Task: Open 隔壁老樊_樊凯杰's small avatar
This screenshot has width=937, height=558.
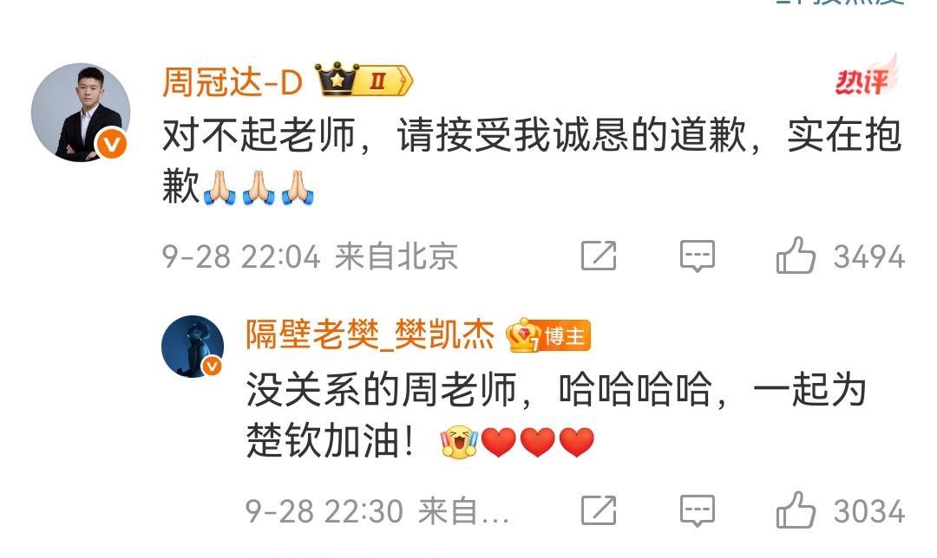Action: pyautogui.click(x=193, y=346)
